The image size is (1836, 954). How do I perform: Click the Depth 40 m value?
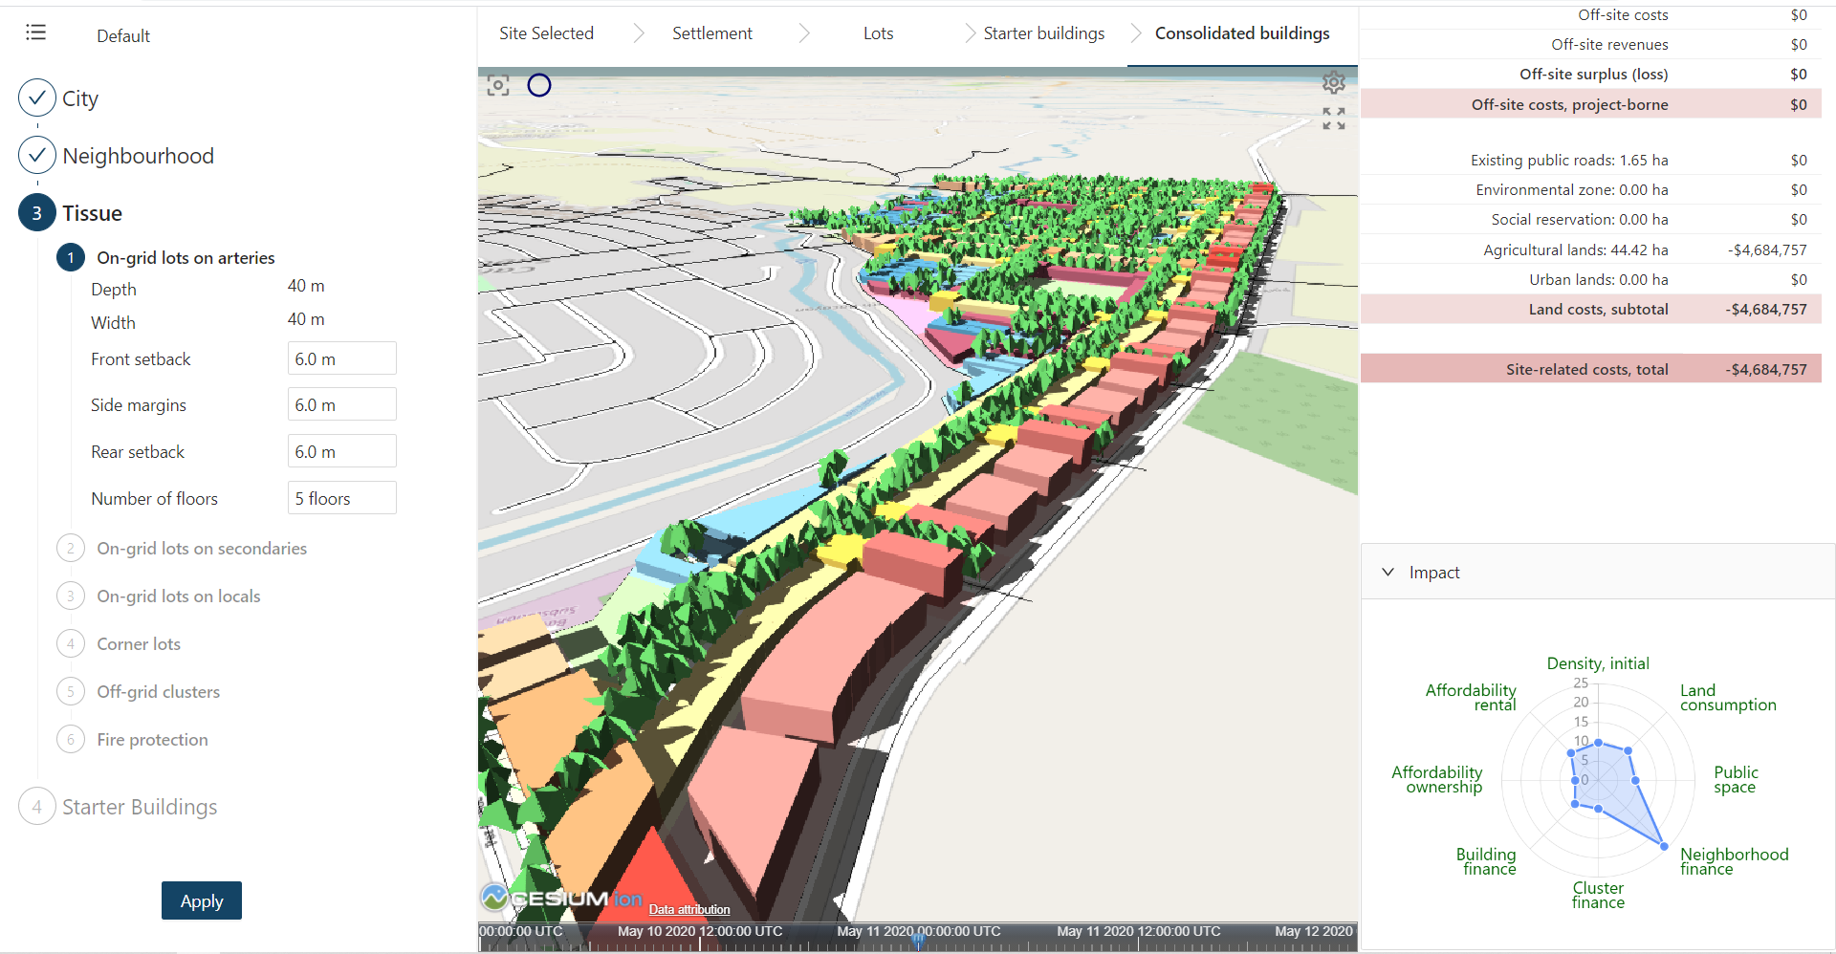[x=306, y=286]
